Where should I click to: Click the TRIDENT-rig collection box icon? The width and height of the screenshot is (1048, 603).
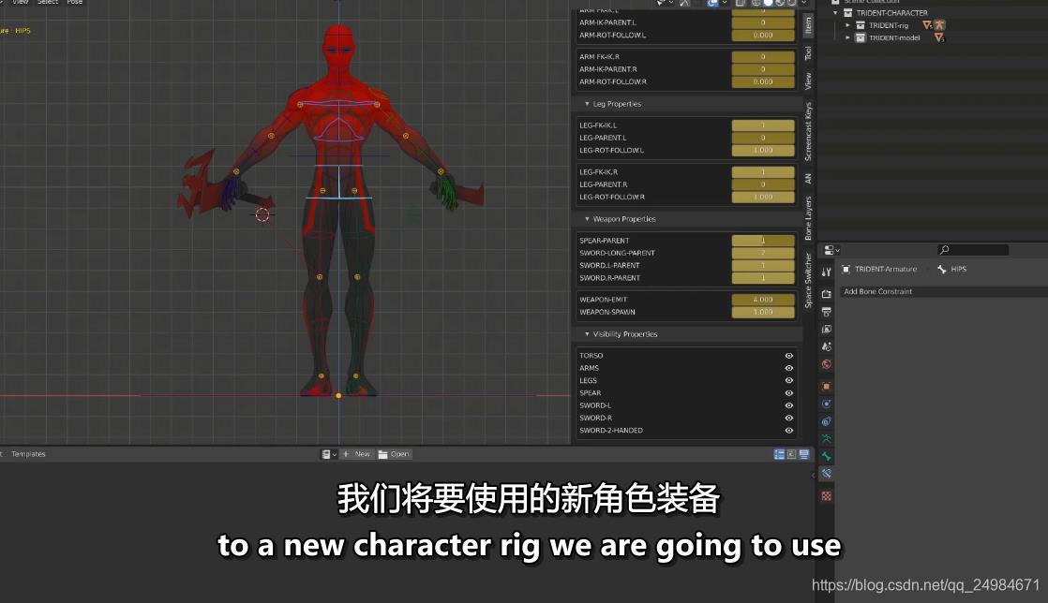point(861,25)
